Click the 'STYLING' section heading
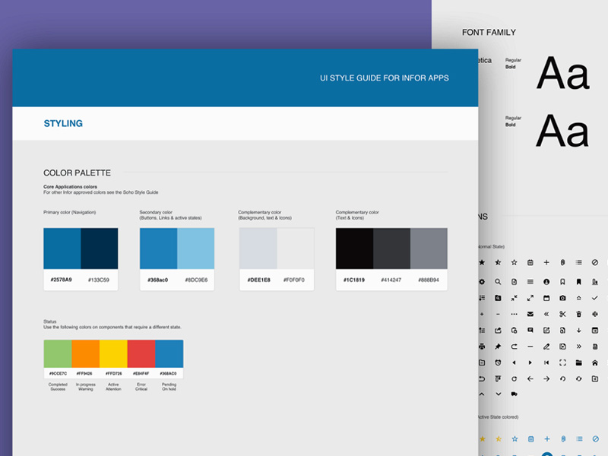Image resolution: width=608 pixels, height=456 pixels. coord(63,123)
